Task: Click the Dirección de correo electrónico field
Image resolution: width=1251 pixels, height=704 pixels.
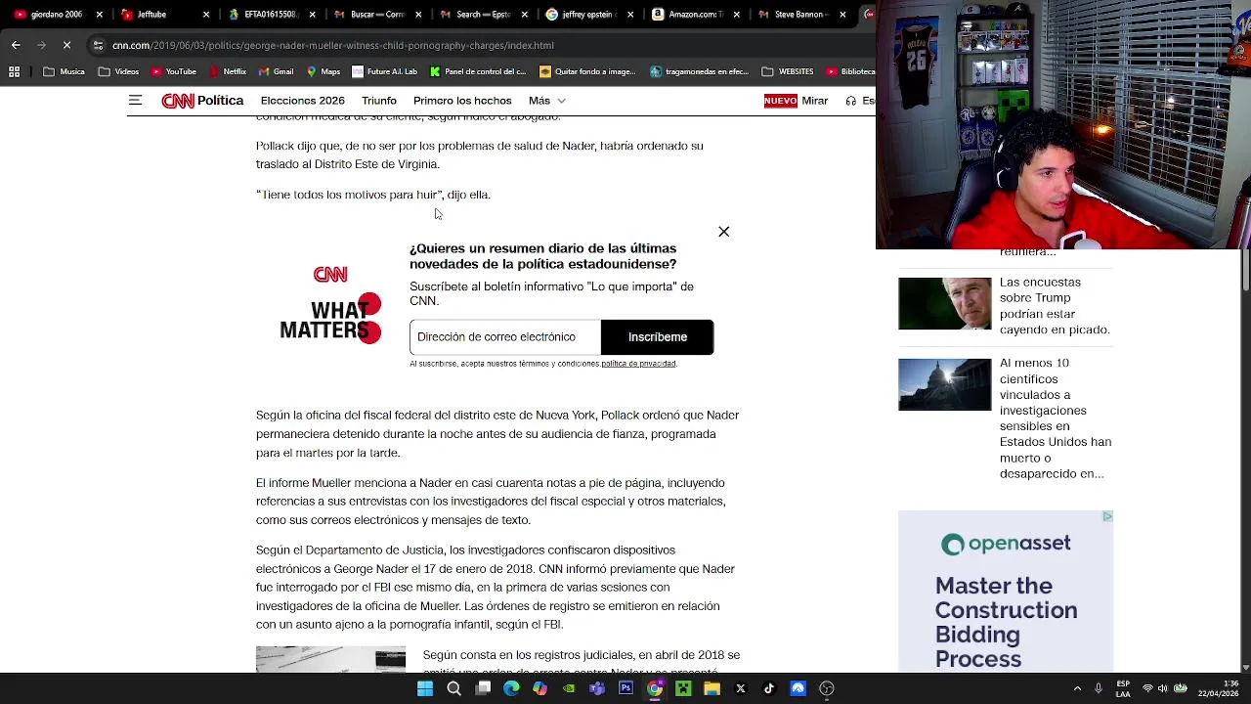Action: (505, 336)
